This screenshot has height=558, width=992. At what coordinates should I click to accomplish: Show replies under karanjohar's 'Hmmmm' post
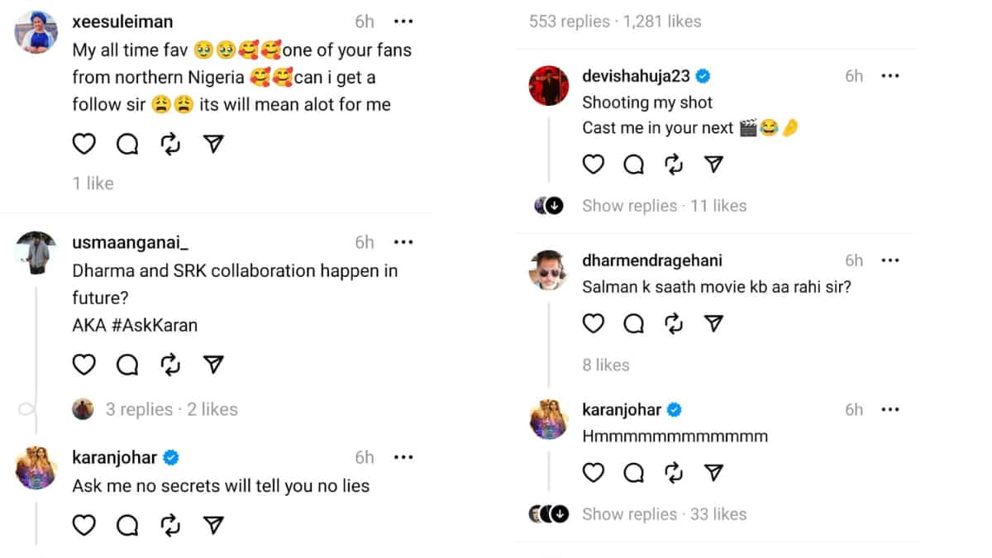tap(629, 514)
